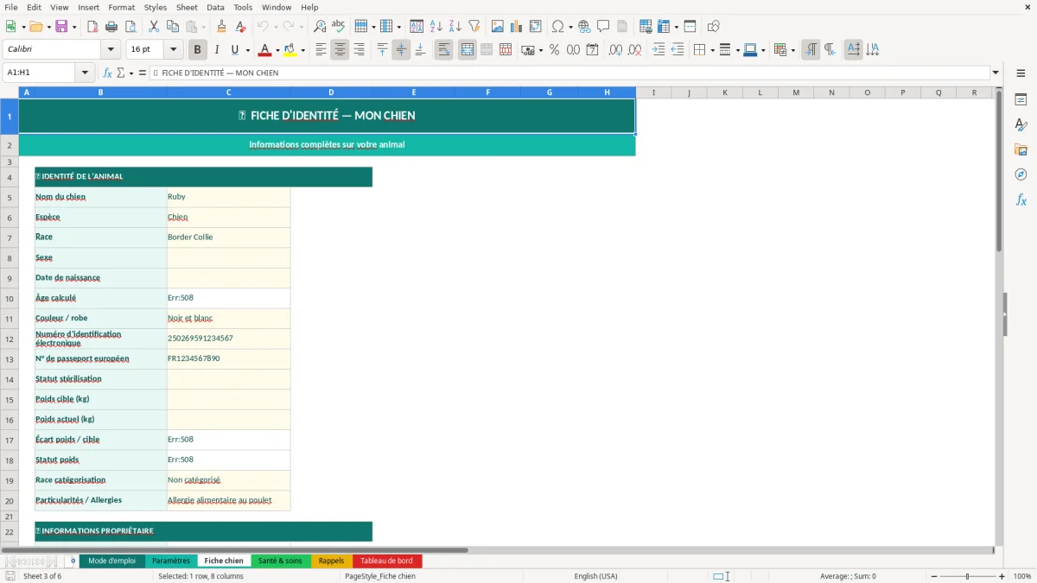Switch to the Tableau de bord tab
This screenshot has height=583, width=1037.
point(386,561)
